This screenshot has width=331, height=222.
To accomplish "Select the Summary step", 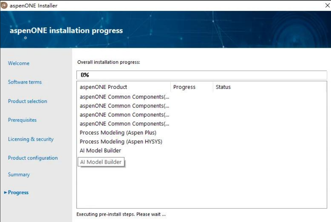I will coord(19,175).
